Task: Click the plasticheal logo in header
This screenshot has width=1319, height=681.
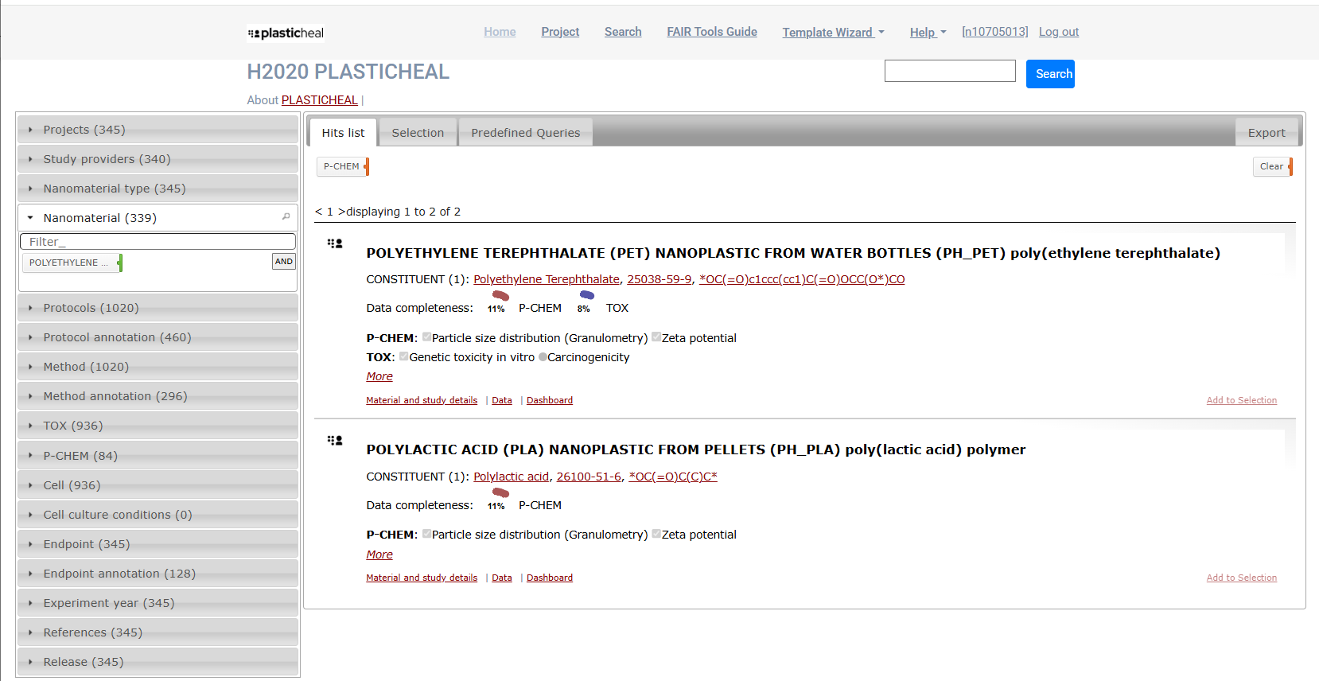Action: (x=286, y=33)
